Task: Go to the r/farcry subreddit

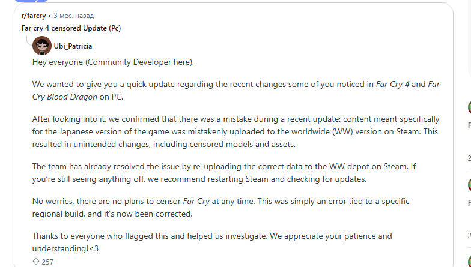Action: tap(34, 16)
